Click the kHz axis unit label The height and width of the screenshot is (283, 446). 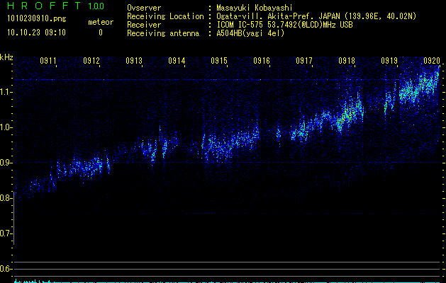pyautogui.click(x=6, y=57)
